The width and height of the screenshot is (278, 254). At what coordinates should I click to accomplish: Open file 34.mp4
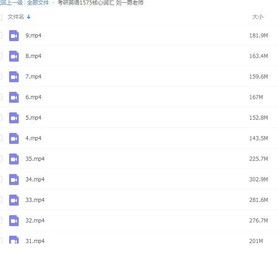(x=35, y=180)
